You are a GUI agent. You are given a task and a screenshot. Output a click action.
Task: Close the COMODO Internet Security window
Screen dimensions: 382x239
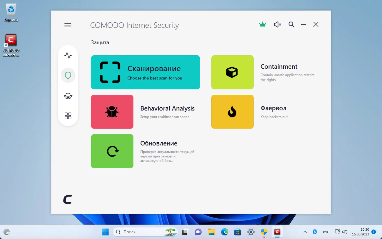coord(316,24)
